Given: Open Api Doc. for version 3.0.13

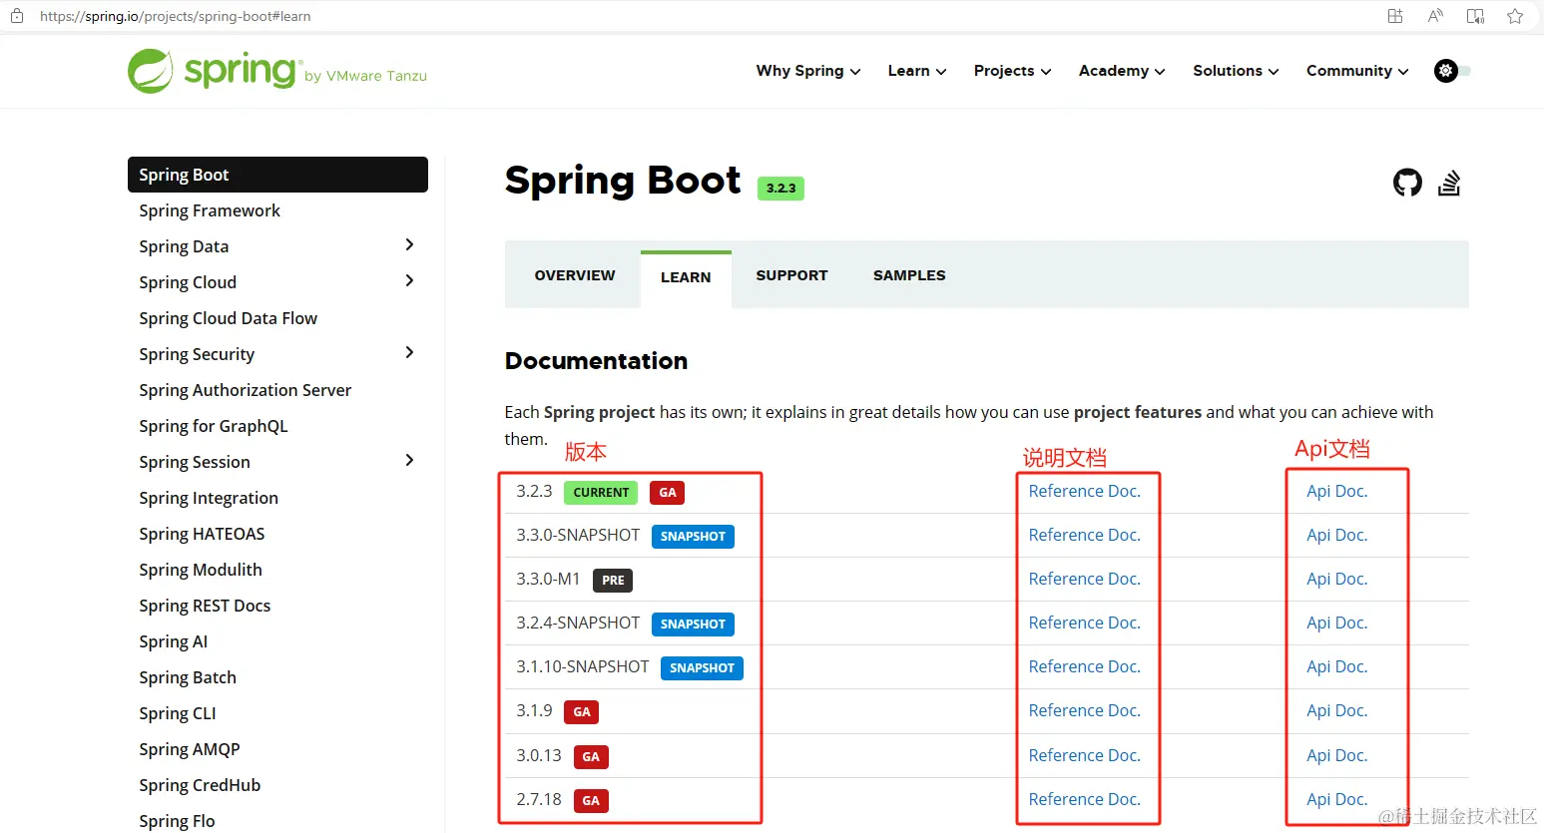Looking at the screenshot, I should 1336,755.
